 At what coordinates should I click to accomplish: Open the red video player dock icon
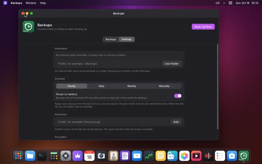(x=196, y=156)
